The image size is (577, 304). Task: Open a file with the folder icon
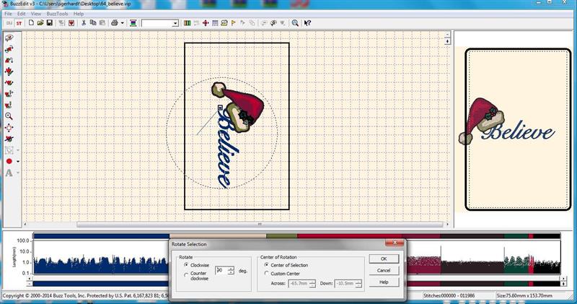coord(40,23)
